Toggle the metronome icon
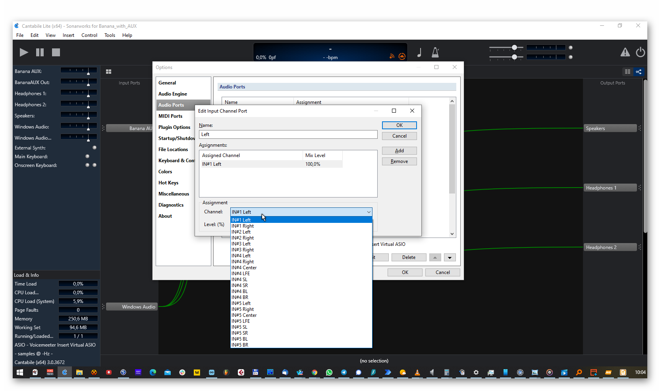The width and height of the screenshot is (660, 391). point(435,52)
